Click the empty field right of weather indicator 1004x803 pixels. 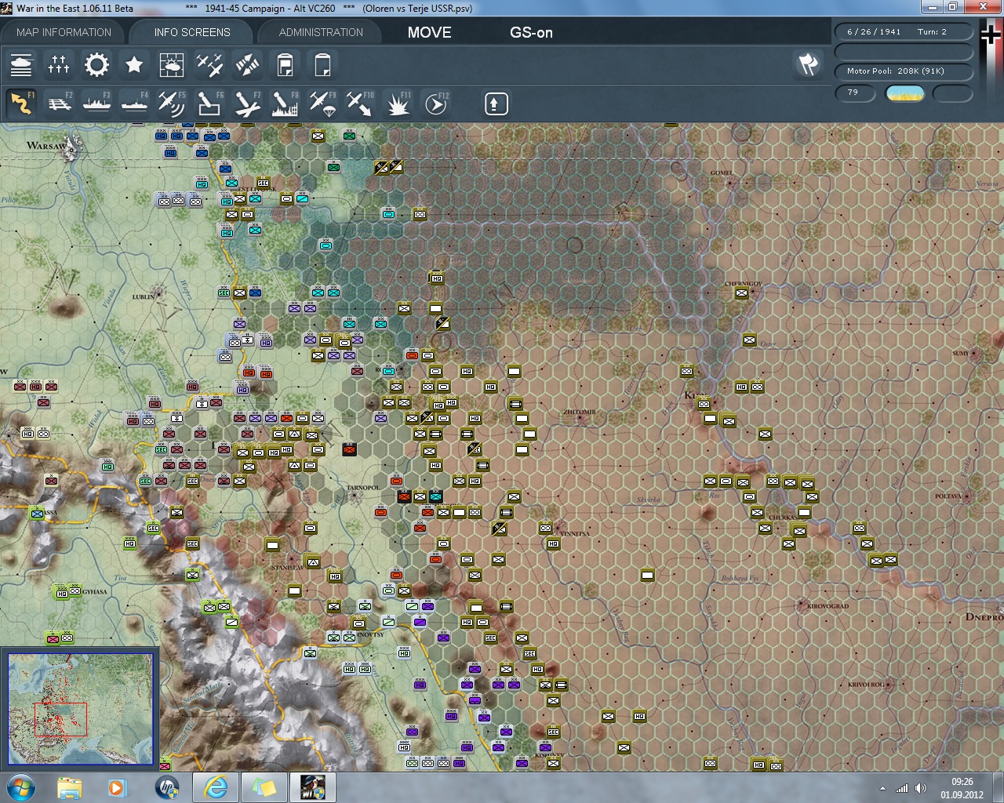[953, 93]
